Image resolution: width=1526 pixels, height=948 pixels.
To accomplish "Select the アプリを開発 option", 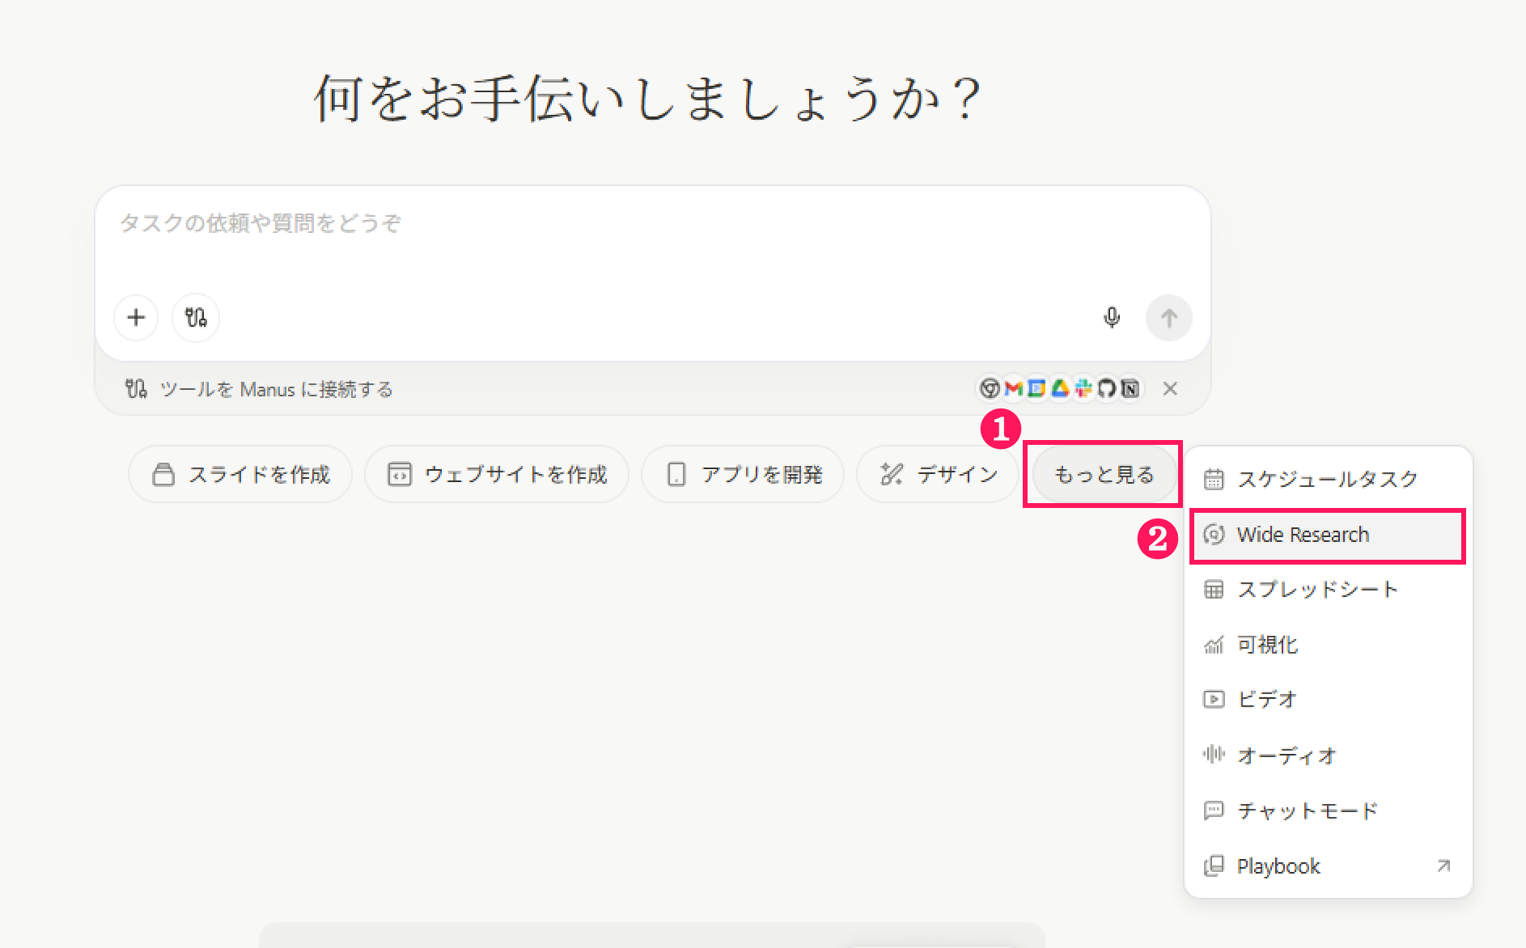I will [743, 475].
